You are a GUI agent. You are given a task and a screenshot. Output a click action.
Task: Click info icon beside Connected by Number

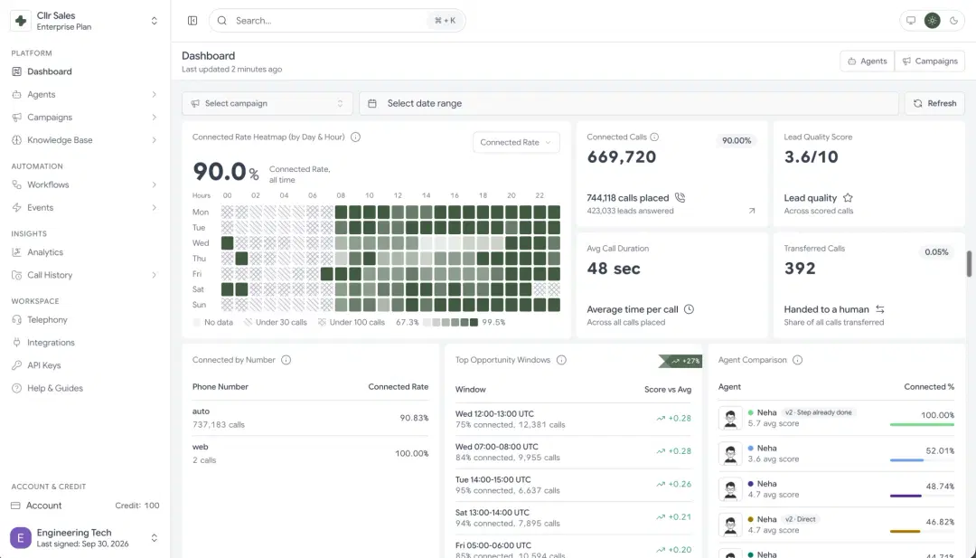pos(286,360)
